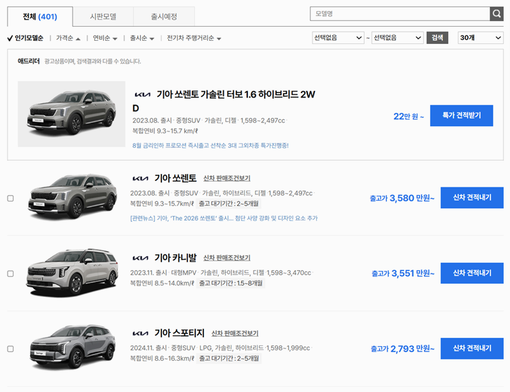Sort by 전기차 주행거리순
The height and width of the screenshot is (392, 510).
pyautogui.click(x=194, y=38)
